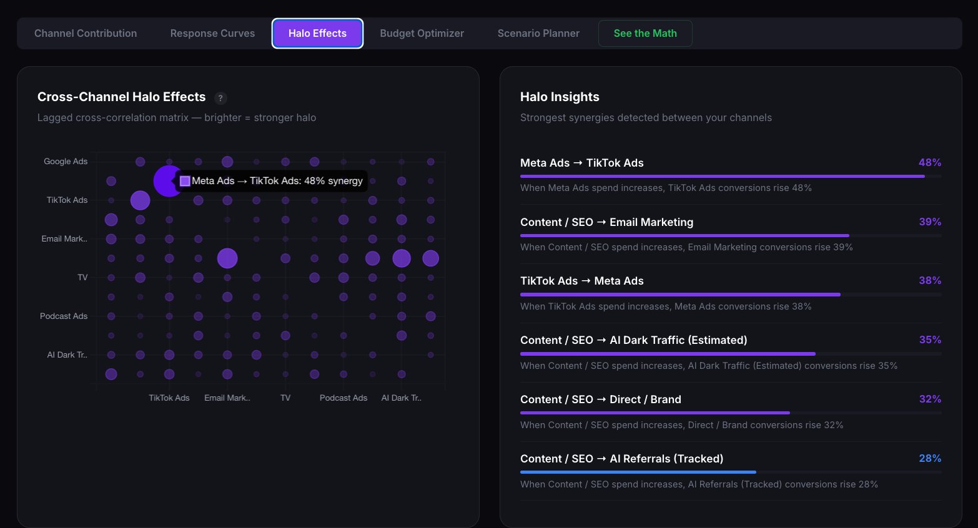Click the AI Dark Tr.. row label
Image resolution: width=978 pixels, height=528 pixels.
click(67, 354)
